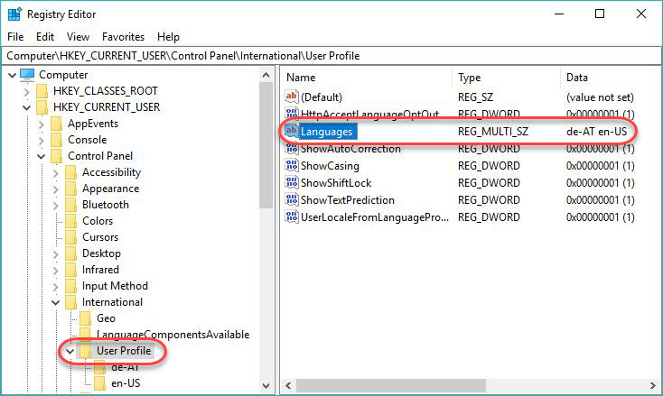The height and width of the screenshot is (396, 663).
Task: Expand the Console key
Action: (41, 140)
